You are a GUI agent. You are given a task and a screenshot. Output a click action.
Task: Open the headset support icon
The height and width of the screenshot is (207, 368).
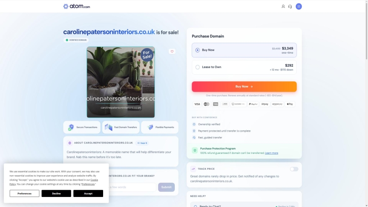[x=290, y=7]
